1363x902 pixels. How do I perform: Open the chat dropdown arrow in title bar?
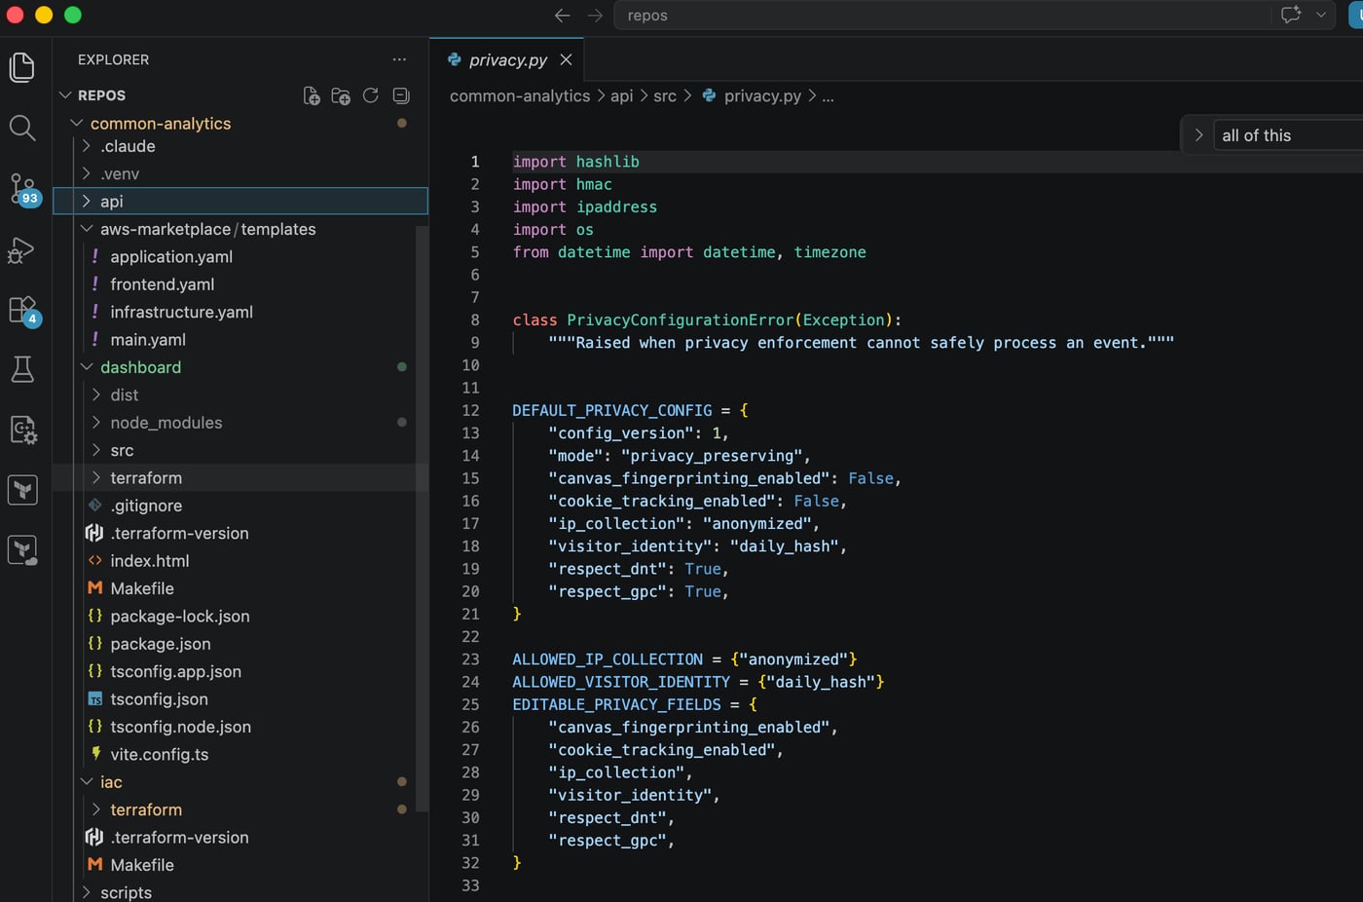tap(1321, 15)
